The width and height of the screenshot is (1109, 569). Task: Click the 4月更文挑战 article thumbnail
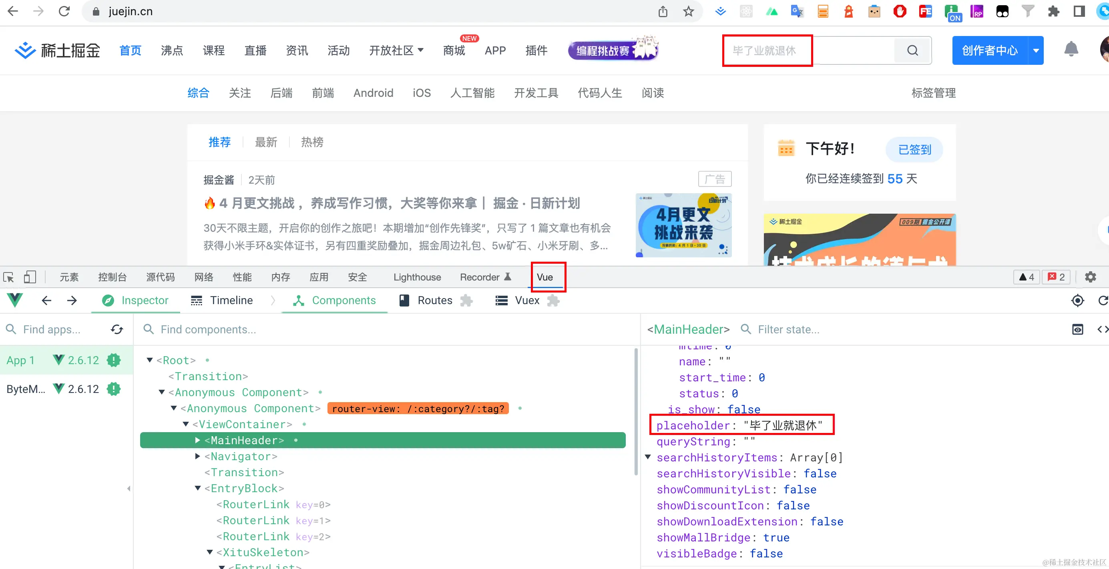coord(683,225)
